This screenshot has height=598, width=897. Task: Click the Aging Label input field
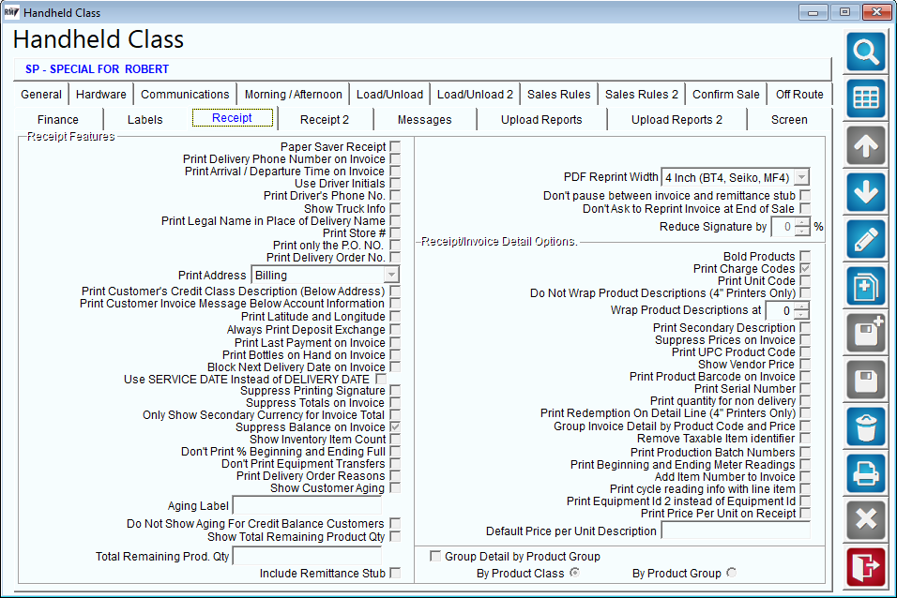(x=307, y=505)
